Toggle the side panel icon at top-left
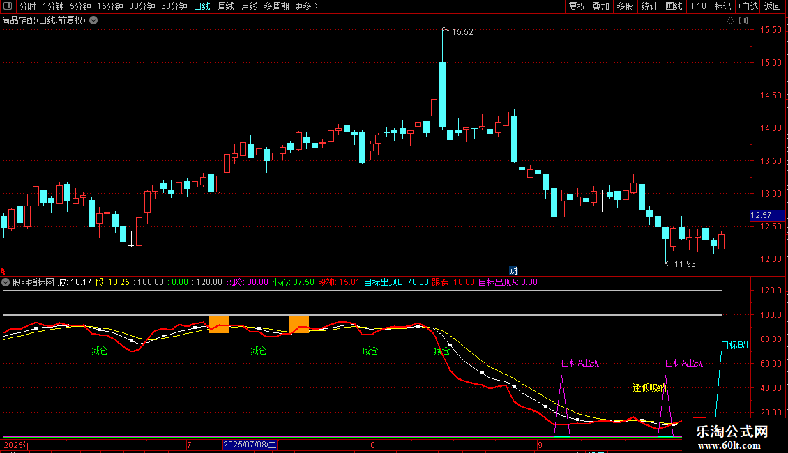Screen dimensions: 788x453 pyautogui.click(x=7, y=6)
